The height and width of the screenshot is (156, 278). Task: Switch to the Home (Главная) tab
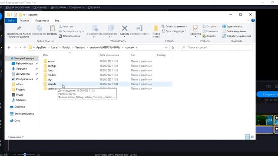(24, 20)
